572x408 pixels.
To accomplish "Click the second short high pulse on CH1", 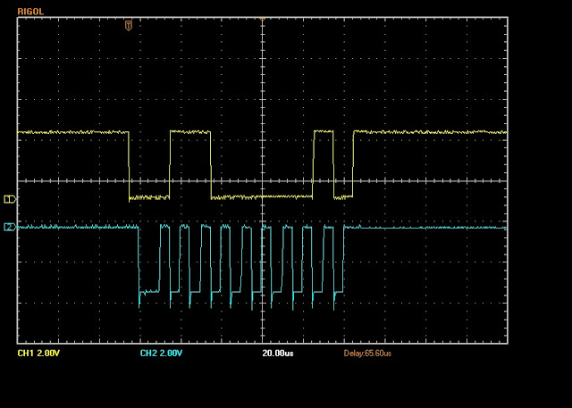I will pos(324,131).
